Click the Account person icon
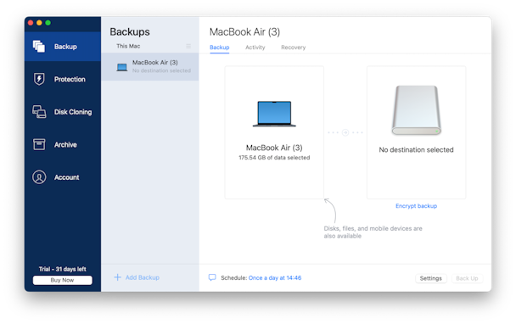Image resolution: width=516 pixels, height=324 pixels. click(x=39, y=177)
